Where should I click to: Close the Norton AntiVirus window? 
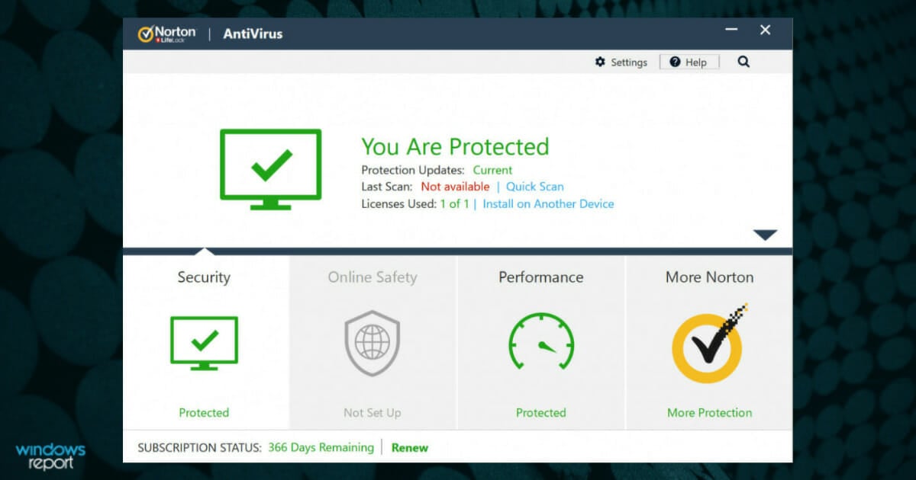coord(765,30)
